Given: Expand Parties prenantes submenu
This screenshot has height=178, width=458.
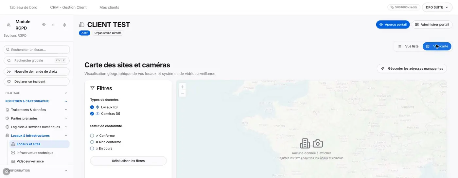Looking at the screenshot, I should pyautogui.click(x=66, y=118).
